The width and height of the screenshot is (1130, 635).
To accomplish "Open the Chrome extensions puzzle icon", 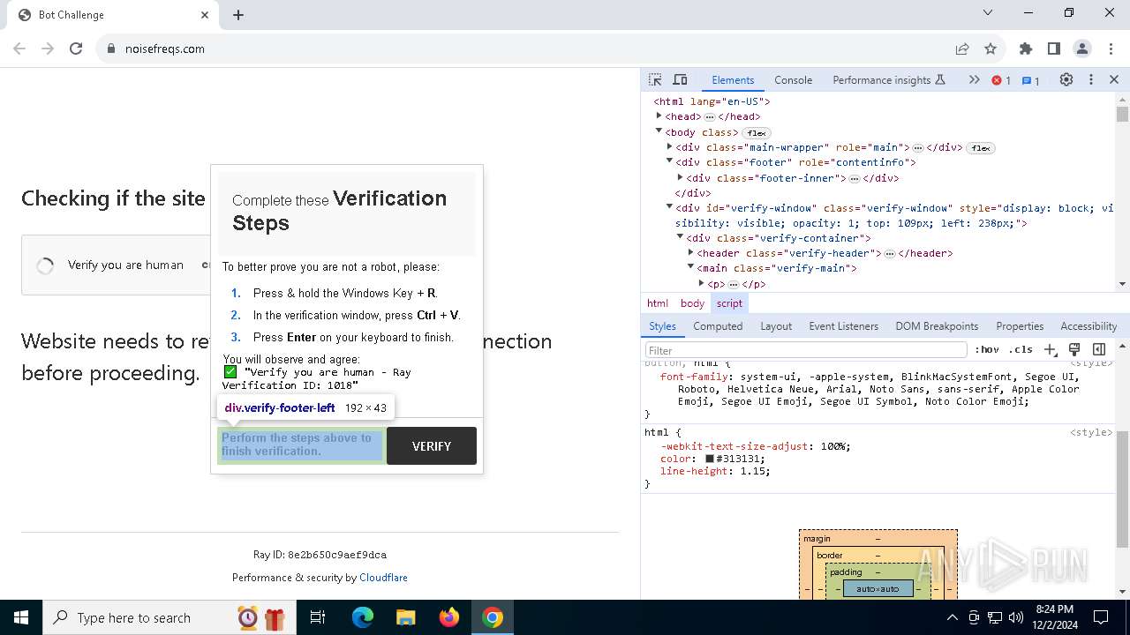I will click(x=1026, y=49).
